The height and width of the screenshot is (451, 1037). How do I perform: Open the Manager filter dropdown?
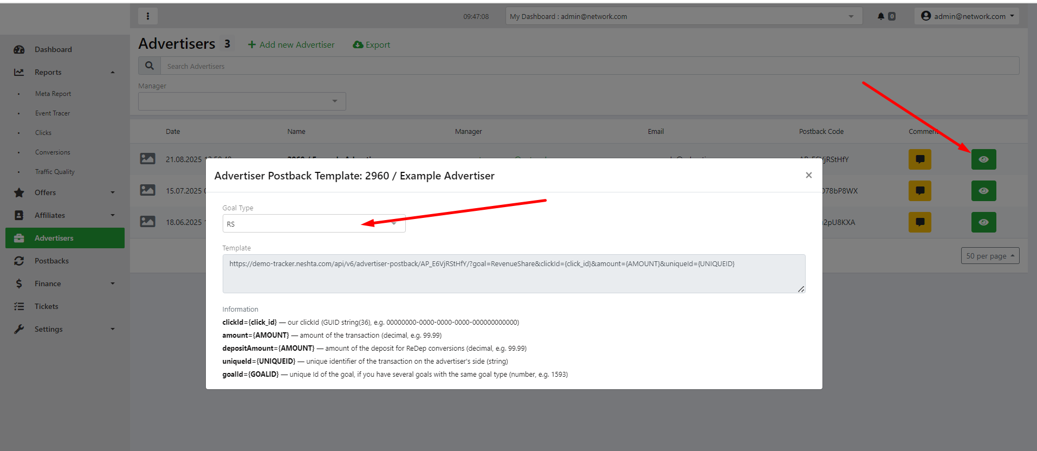tap(242, 101)
